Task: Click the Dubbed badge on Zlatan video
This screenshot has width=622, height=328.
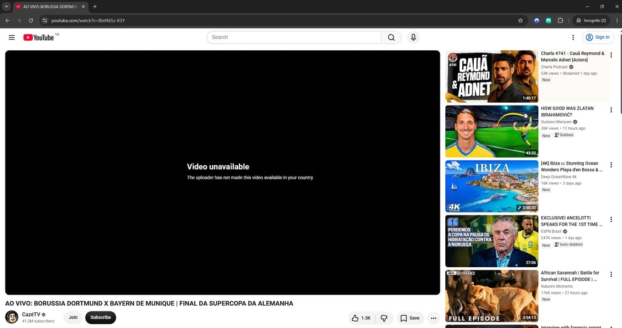Action: (x=564, y=135)
